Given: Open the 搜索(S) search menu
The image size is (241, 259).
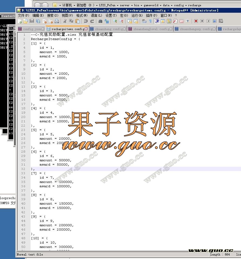Looking at the screenshot, I should pyautogui.click(x=53, y=15).
